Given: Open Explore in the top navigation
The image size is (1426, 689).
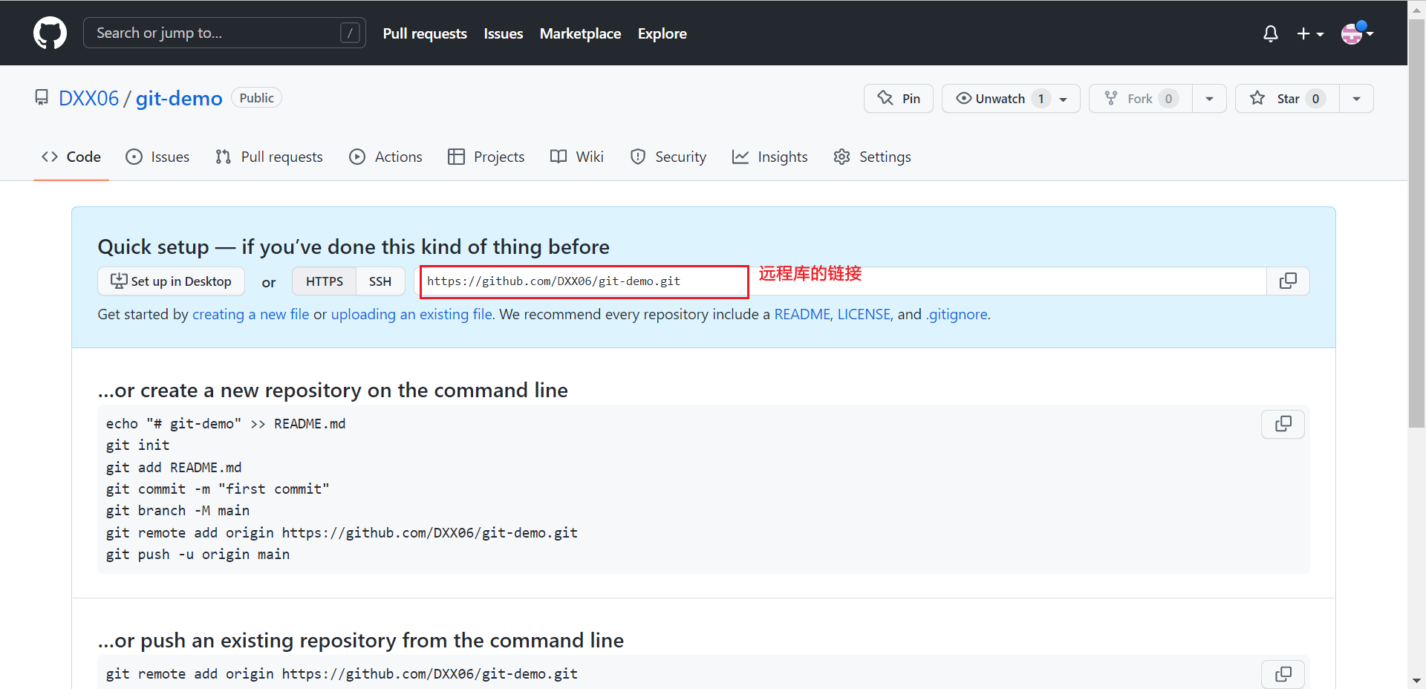Looking at the screenshot, I should (x=662, y=33).
